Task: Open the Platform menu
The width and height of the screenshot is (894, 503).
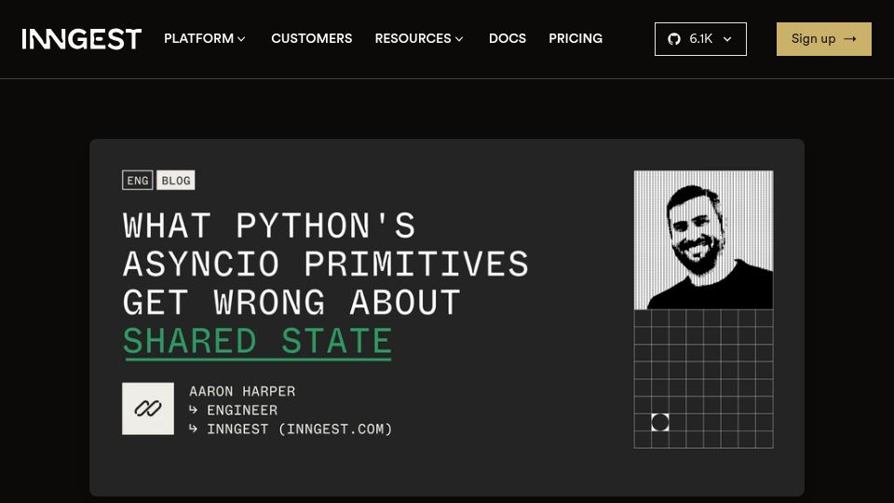Action: pyautogui.click(x=205, y=39)
